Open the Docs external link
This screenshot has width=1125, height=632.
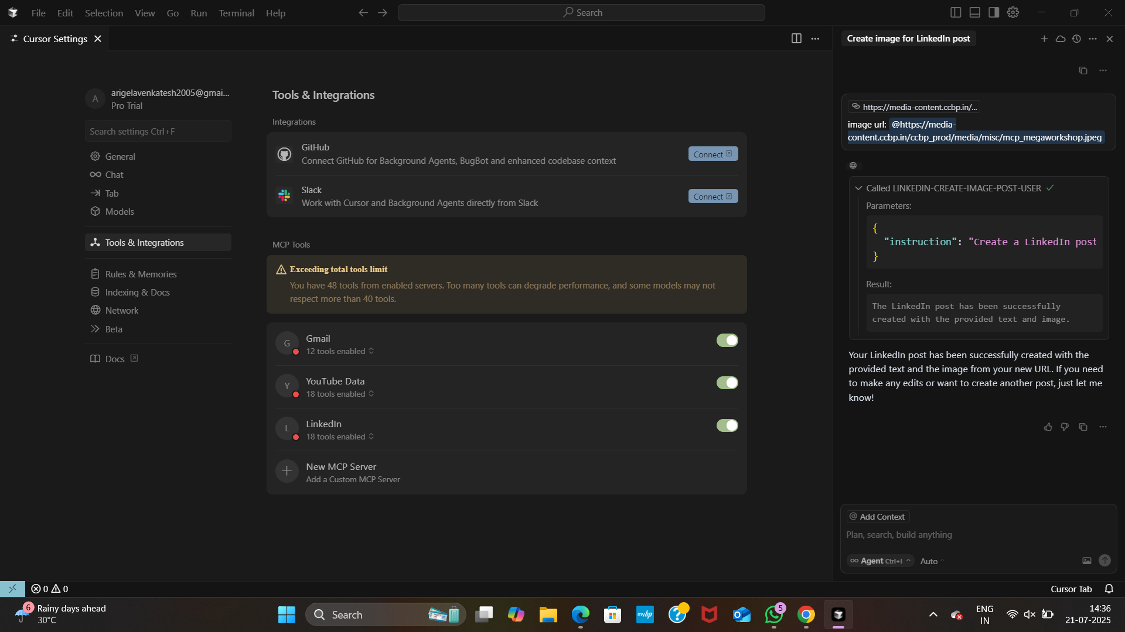pos(114,359)
